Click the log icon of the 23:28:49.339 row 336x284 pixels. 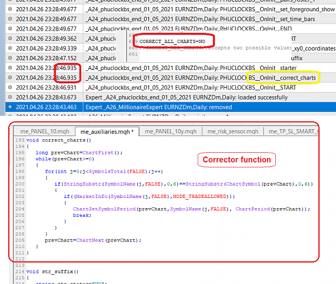(x=10, y=48)
